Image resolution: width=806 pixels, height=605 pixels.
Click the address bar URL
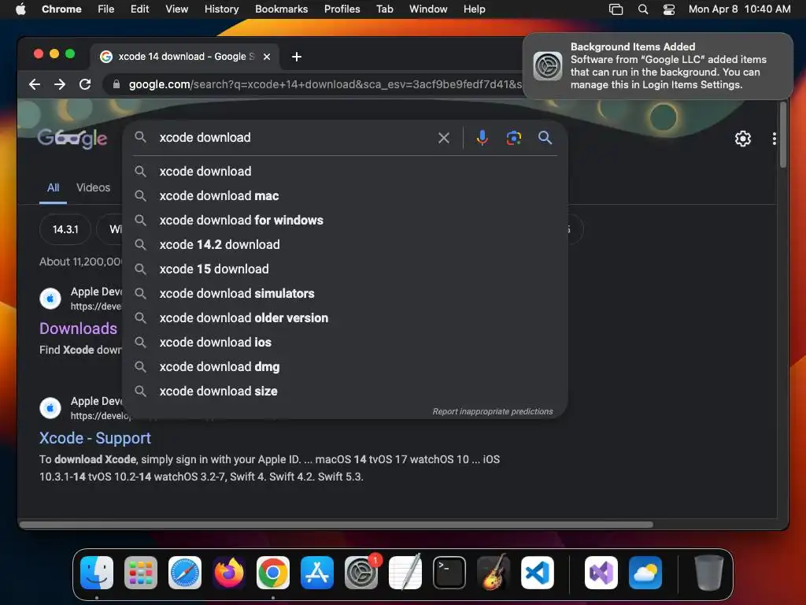(x=325, y=84)
